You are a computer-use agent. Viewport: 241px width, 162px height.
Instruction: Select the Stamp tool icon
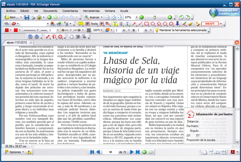click(198, 24)
